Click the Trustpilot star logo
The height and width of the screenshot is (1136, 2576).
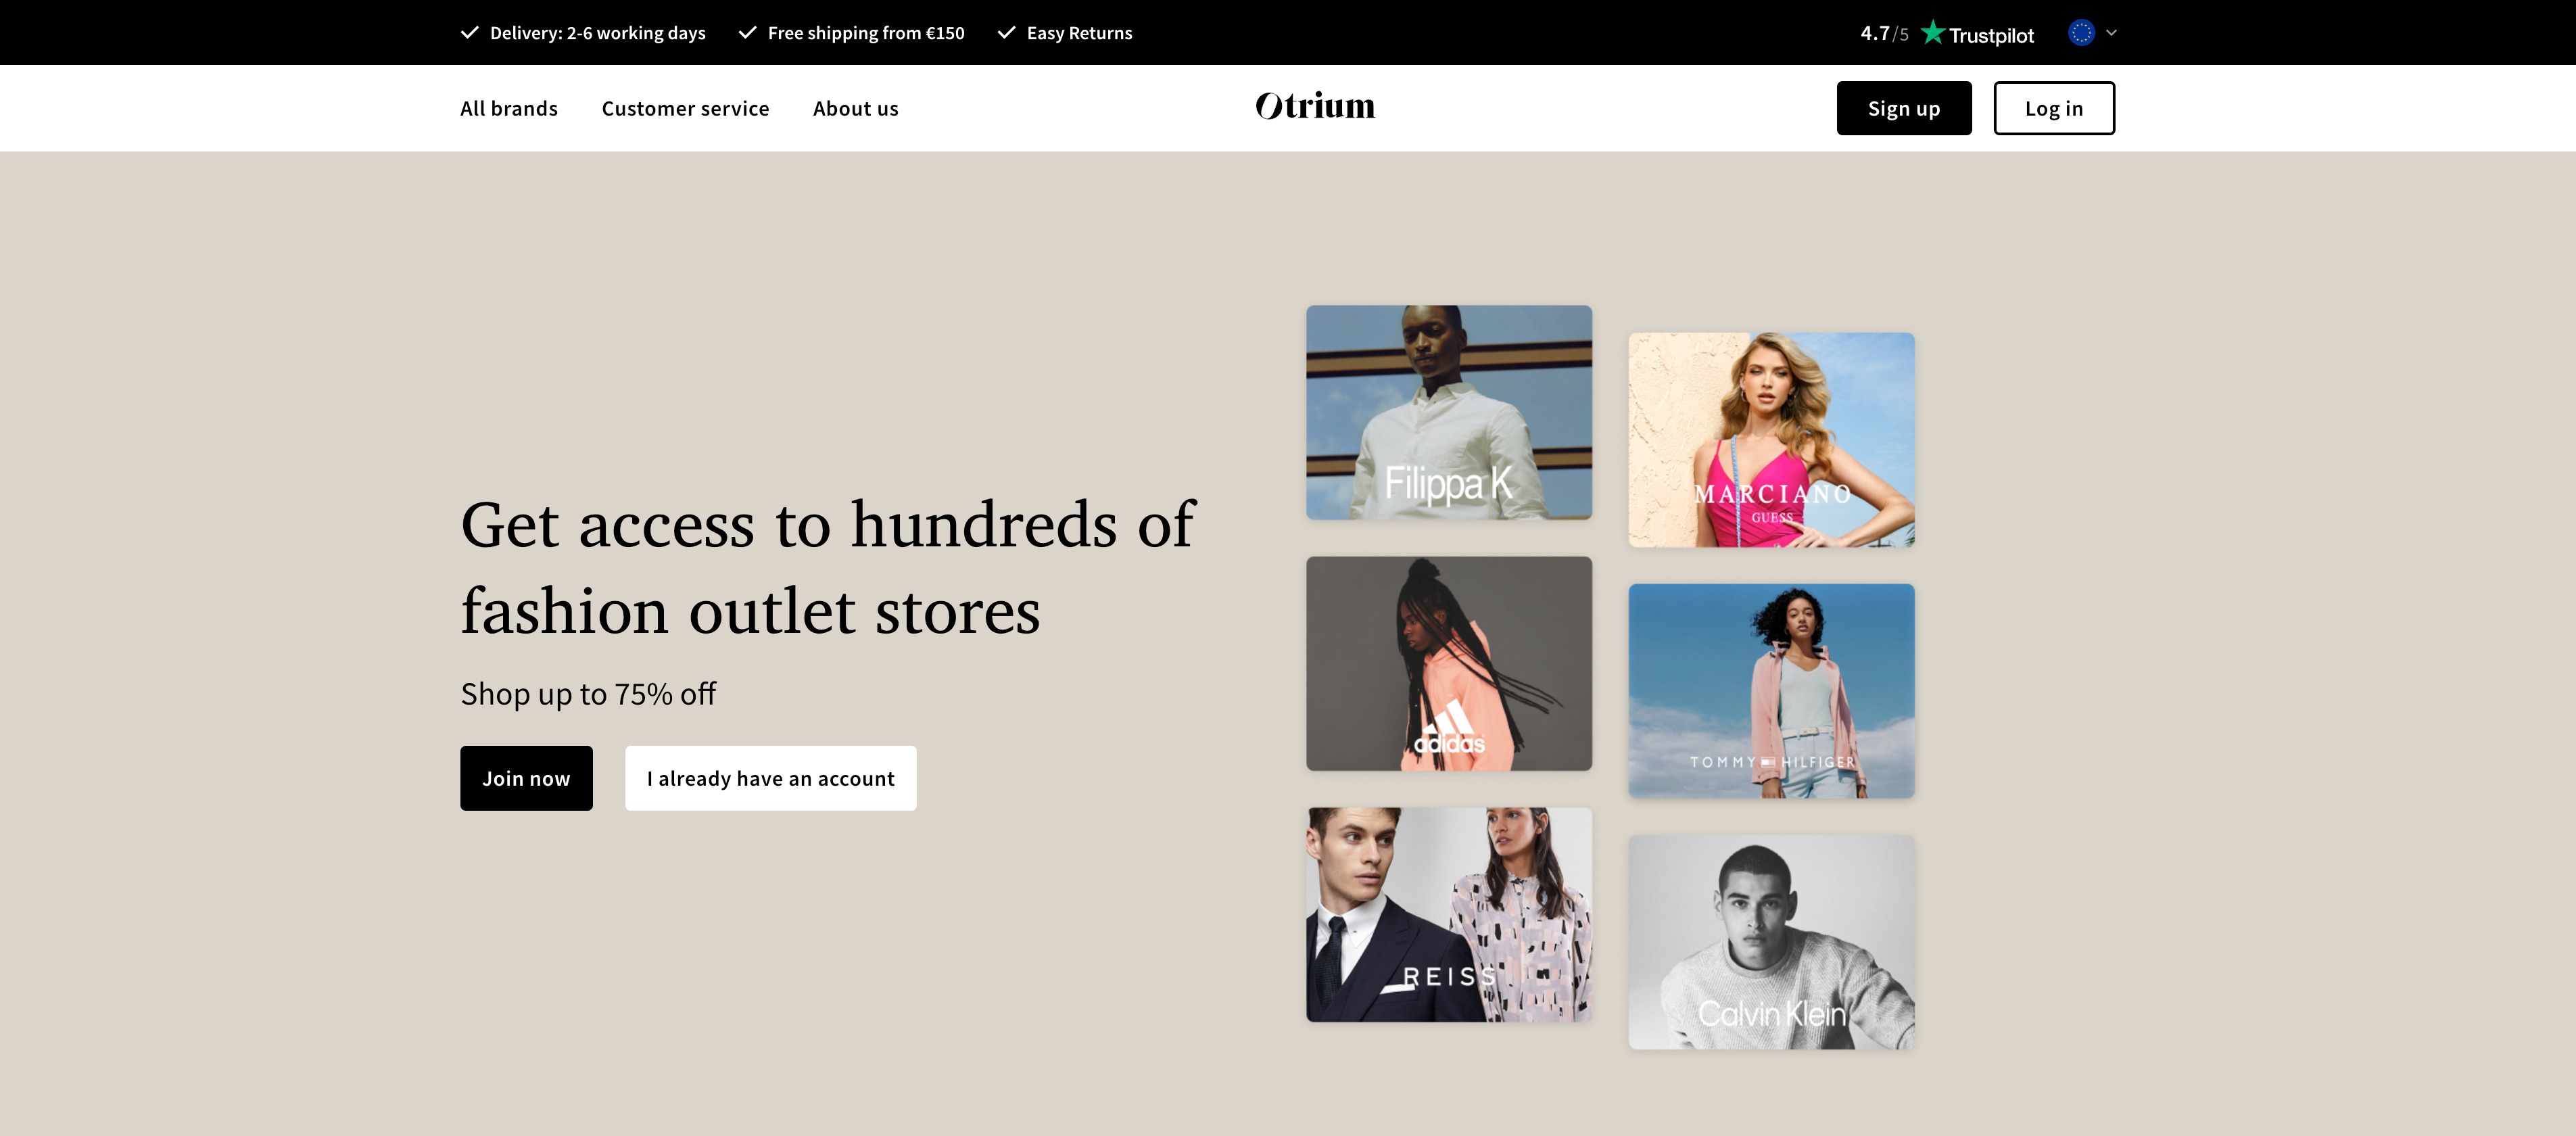pyautogui.click(x=1933, y=33)
